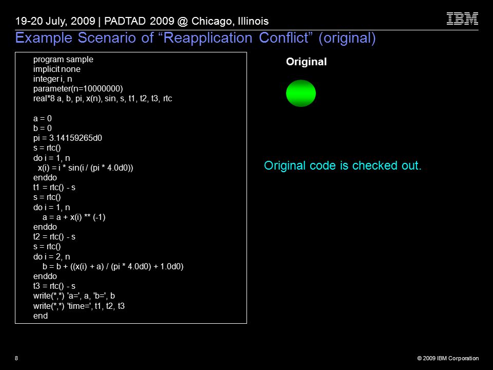This screenshot has width=493, height=370.
Task: Click the code line 'implicit none'
Action: tap(57, 69)
